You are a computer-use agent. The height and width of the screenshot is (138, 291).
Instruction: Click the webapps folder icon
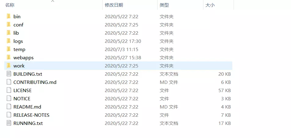click(x=9, y=57)
